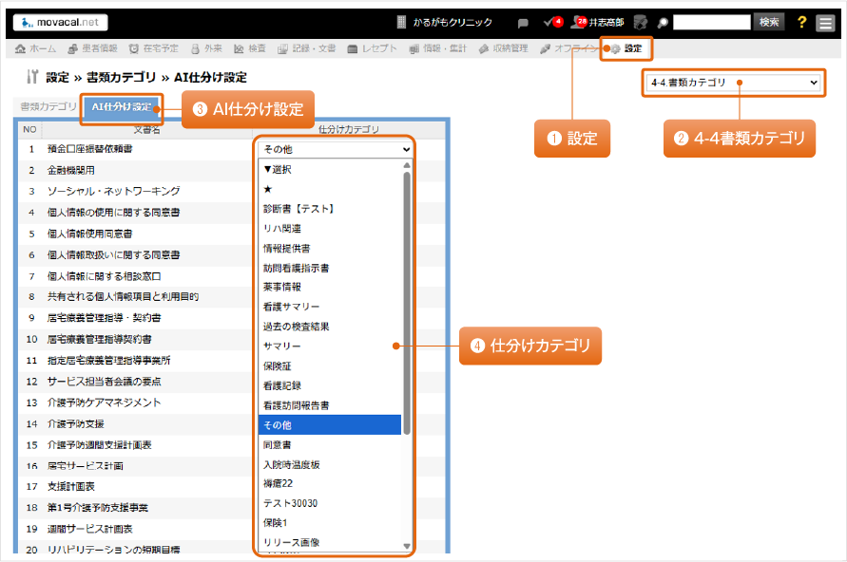Open the 設定 menu in navigation bar
Image resolution: width=847 pixels, height=562 pixels.
626,47
